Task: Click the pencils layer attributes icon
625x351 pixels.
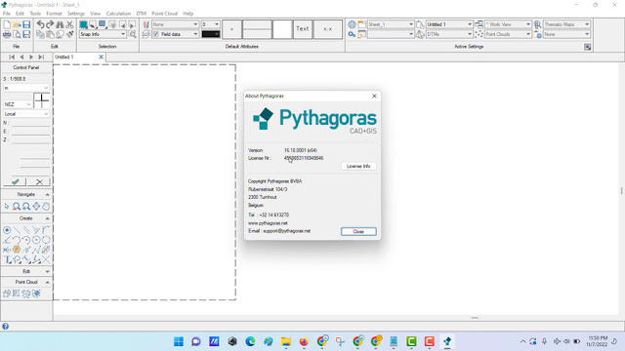Action: click(x=146, y=24)
